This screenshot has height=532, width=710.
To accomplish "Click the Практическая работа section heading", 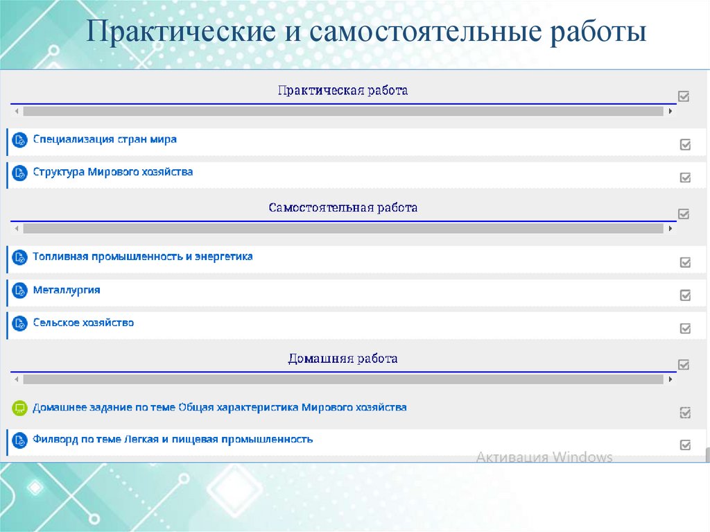I will click(x=343, y=90).
